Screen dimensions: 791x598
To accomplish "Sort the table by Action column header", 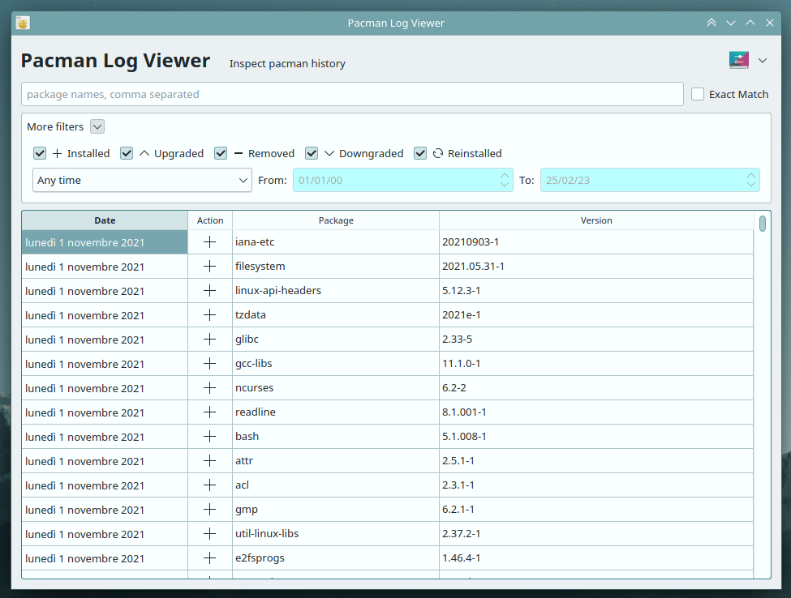I will tap(210, 220).
